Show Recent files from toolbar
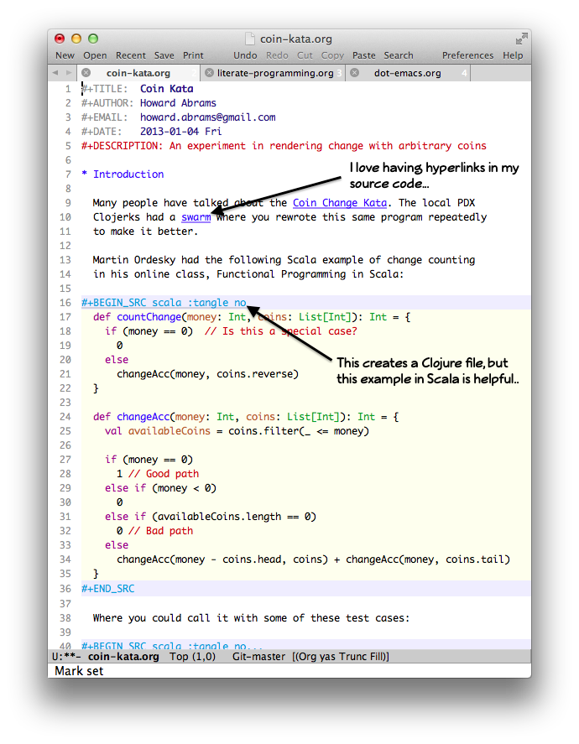 point(131,55)
